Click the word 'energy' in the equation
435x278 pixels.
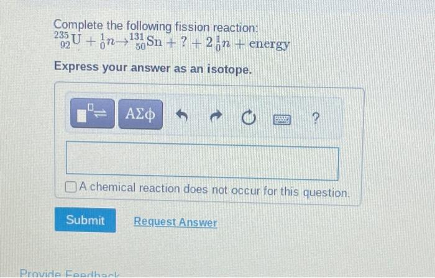click(x=269, y=44)
